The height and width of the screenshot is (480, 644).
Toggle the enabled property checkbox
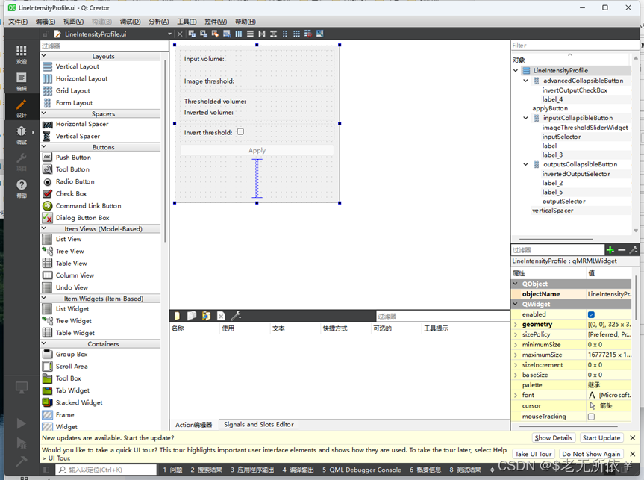(591, 314)
